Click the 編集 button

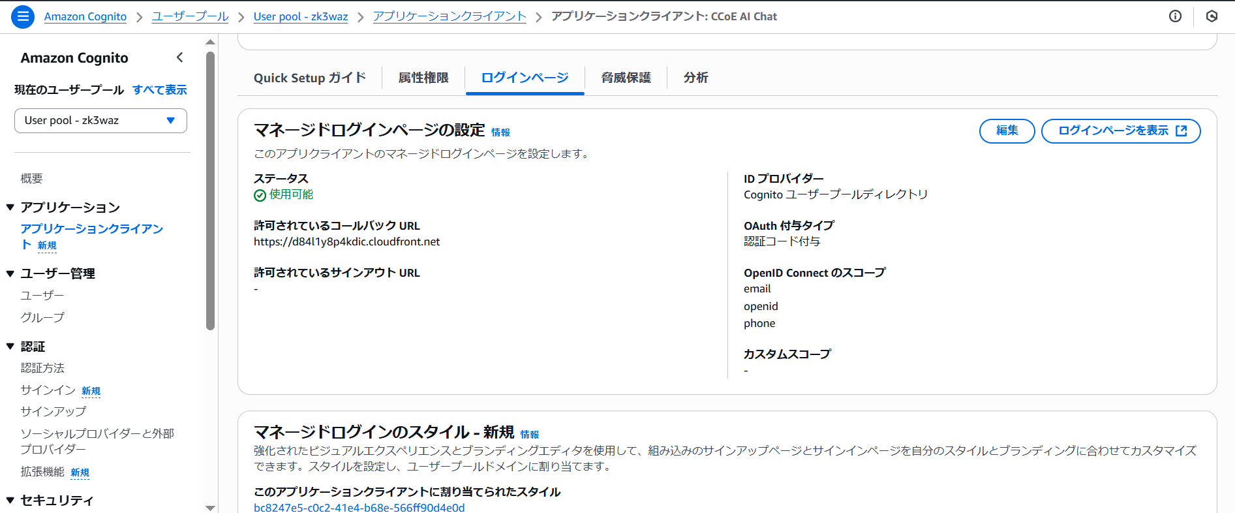pyautogui.click(x=1007, y=131)
